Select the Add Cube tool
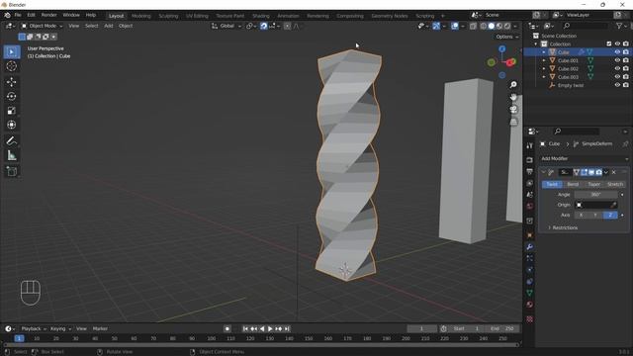This screenshot has height=356, width=633. tap(12, 171)
